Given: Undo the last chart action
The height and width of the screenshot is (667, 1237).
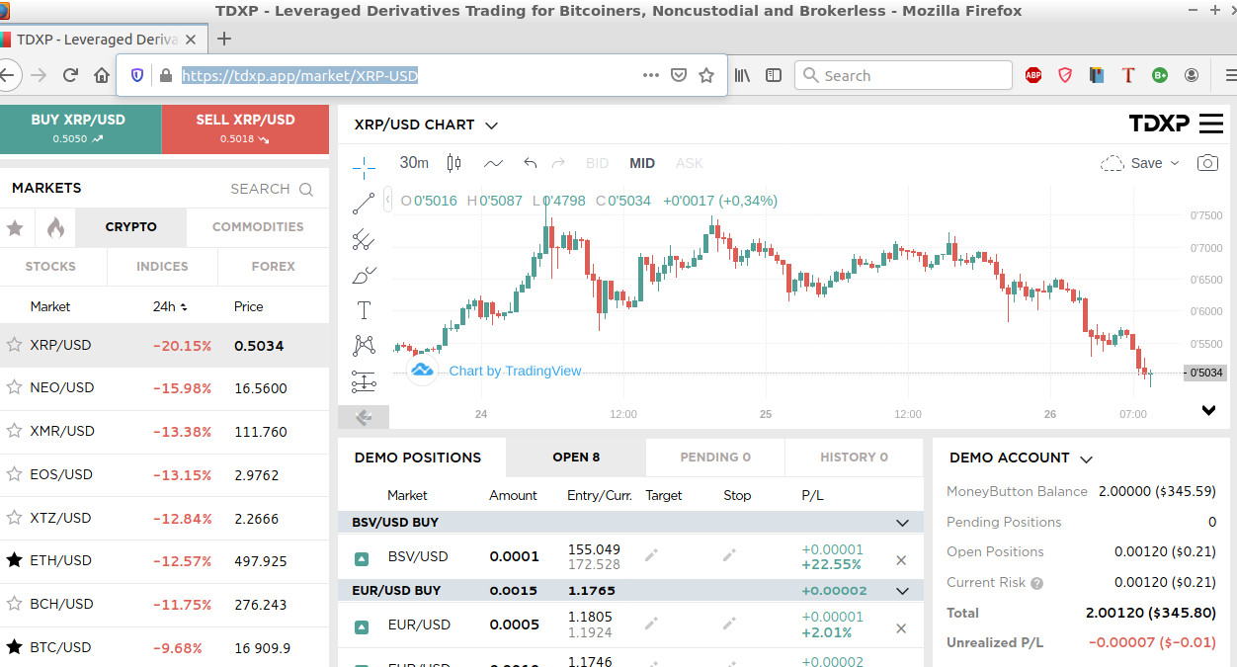Looking at the screenshot, I should [531, 163].
